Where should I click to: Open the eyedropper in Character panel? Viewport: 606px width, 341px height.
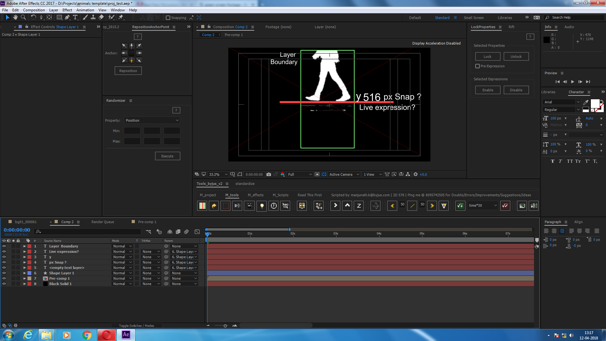click(586, 102)
